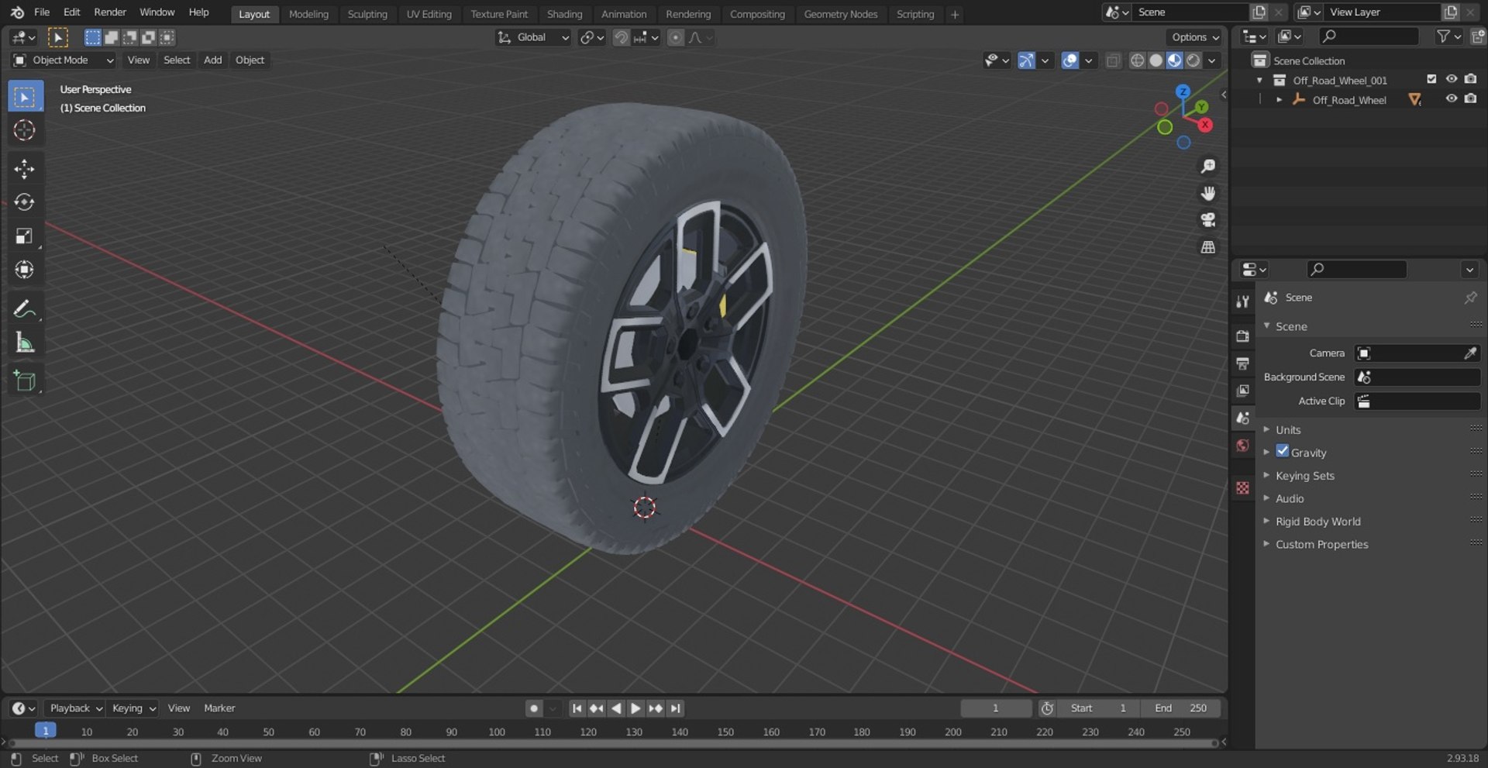Viewport: 1488px width, 768px height.
Task: Click the current frame field
Action: pos(996,708)
